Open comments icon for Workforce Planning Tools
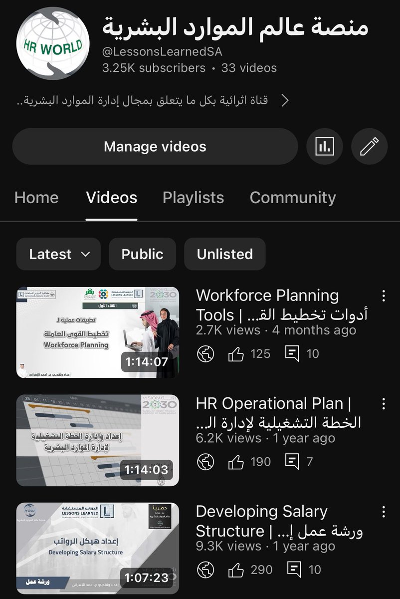 [292, 354]
